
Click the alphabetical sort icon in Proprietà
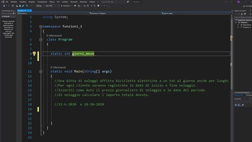239,105
